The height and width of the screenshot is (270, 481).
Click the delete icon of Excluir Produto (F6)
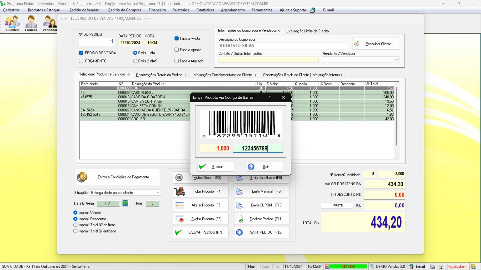point(180,219)
